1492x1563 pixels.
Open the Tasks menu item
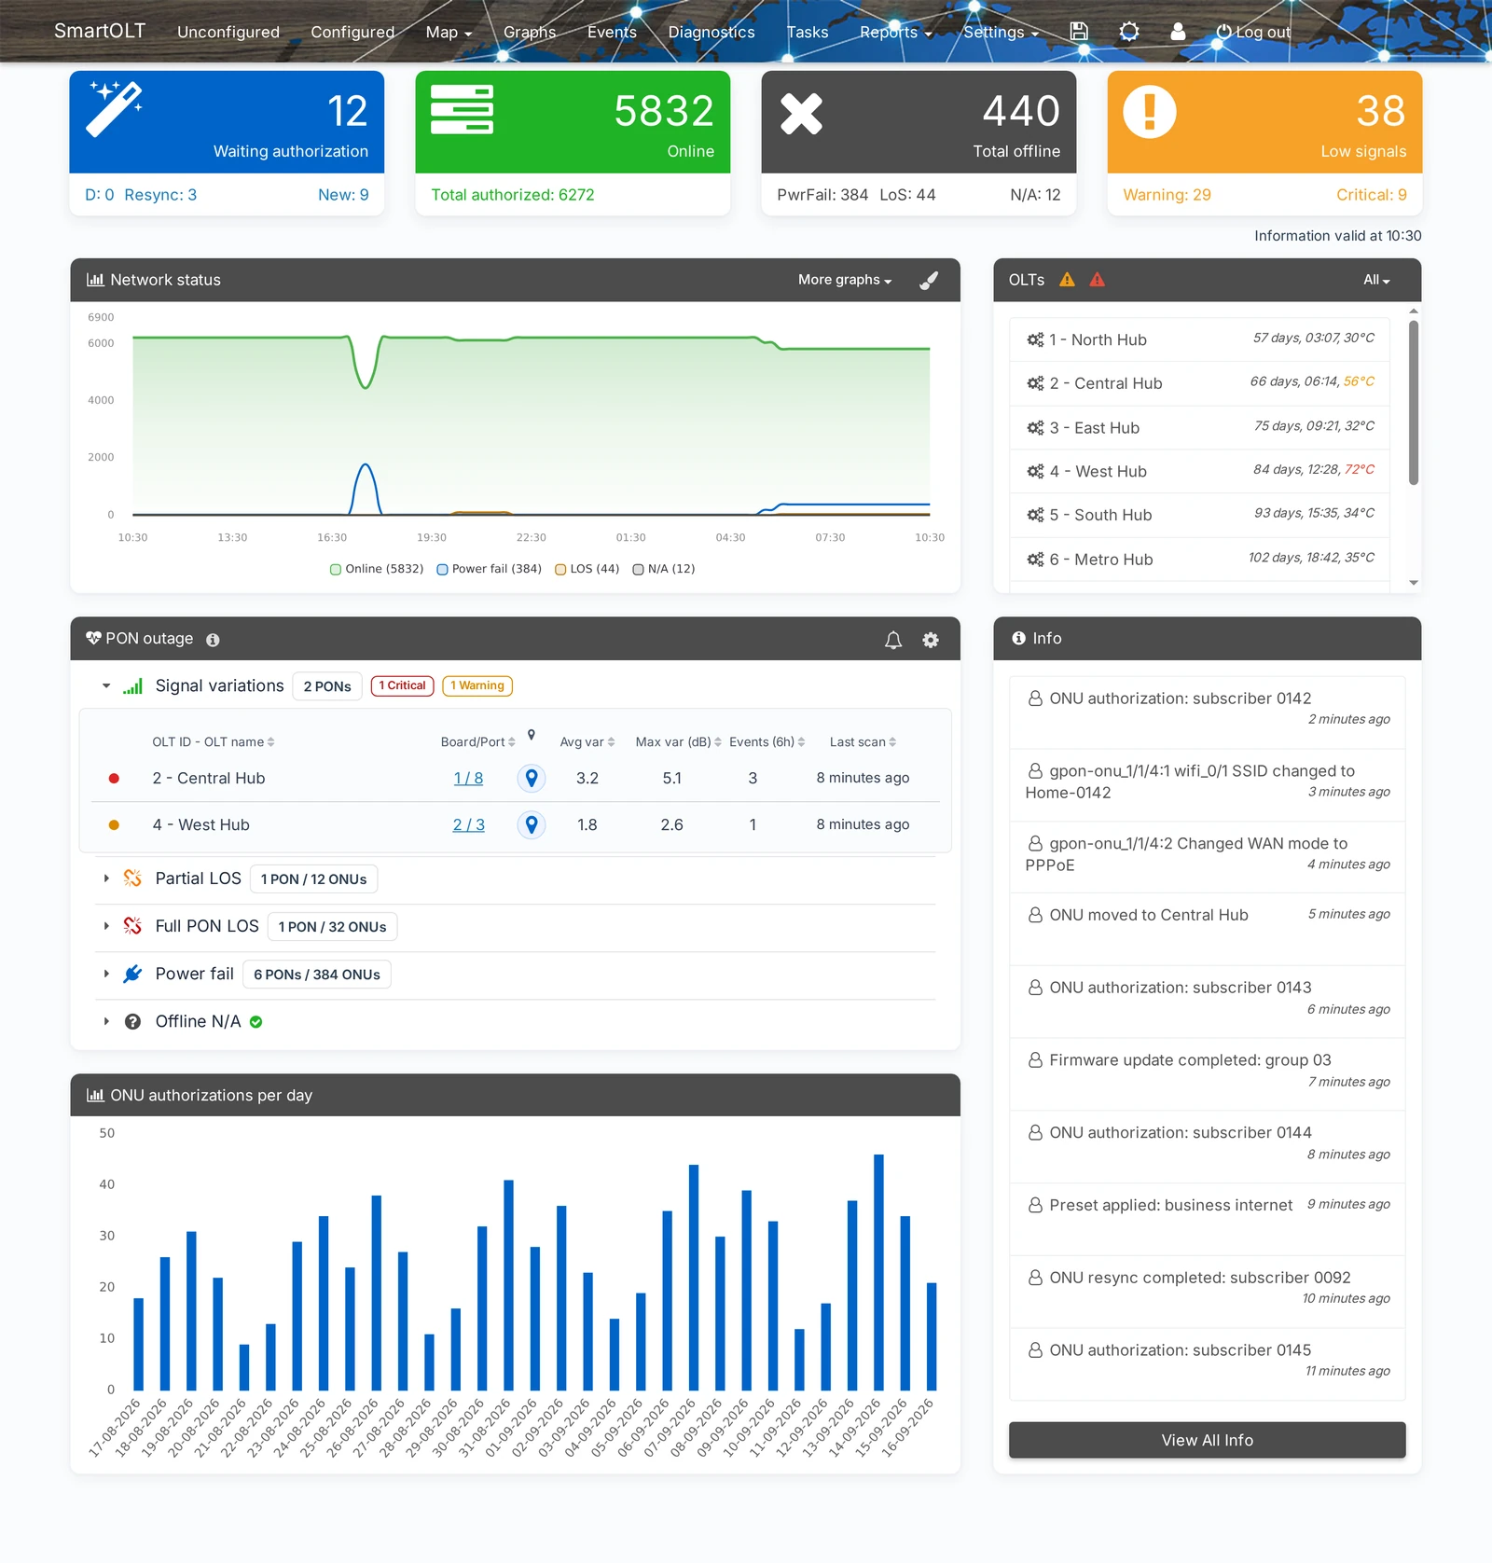[x=808, y=33]
